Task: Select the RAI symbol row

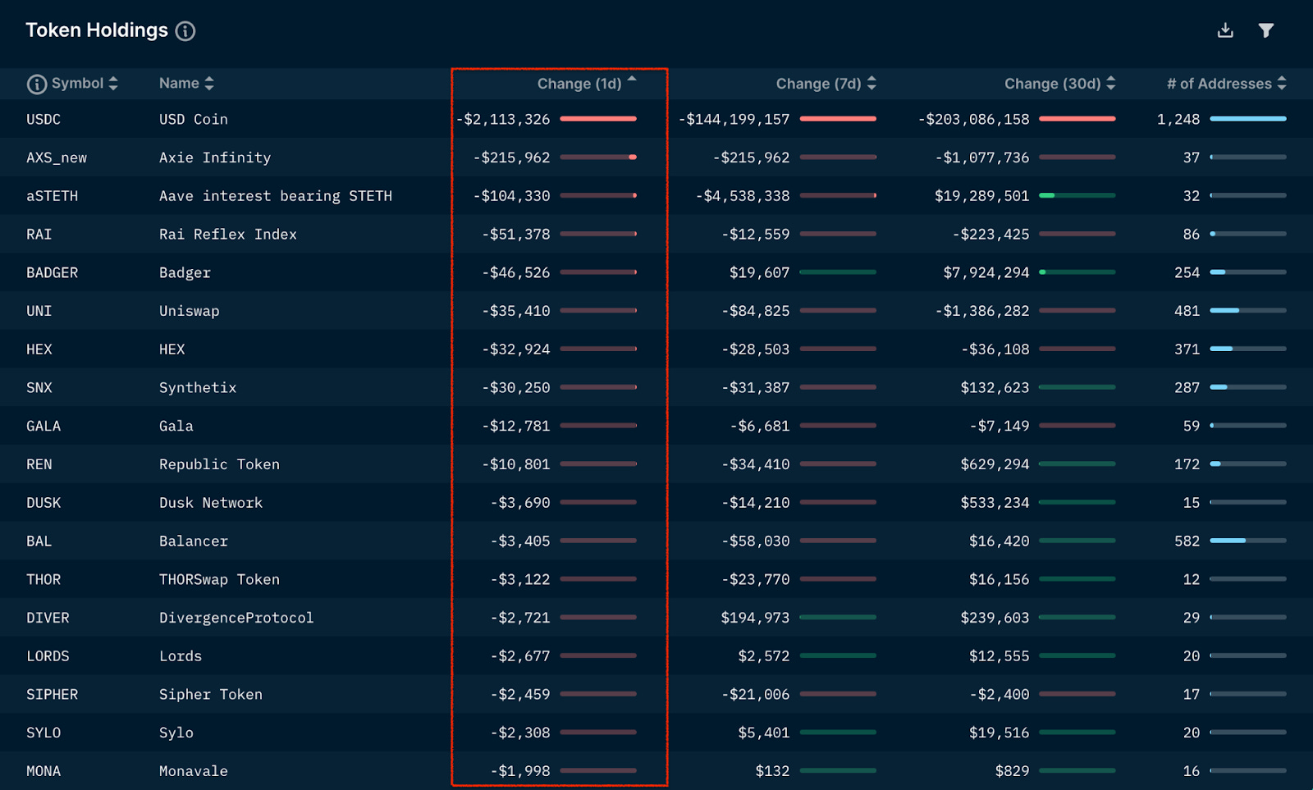Action: click(39, 235)
